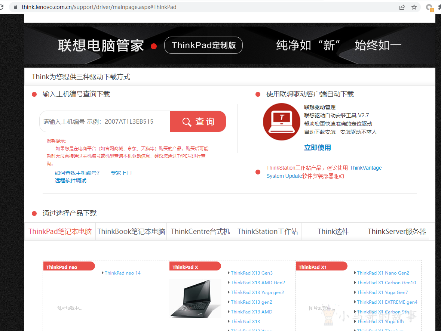Open the 立即使用 link
Viewport: 441px width, 331px height.
(318, 148)
